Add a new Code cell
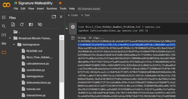Viewport: 188px width, 99px height. (x=73, y=15)
